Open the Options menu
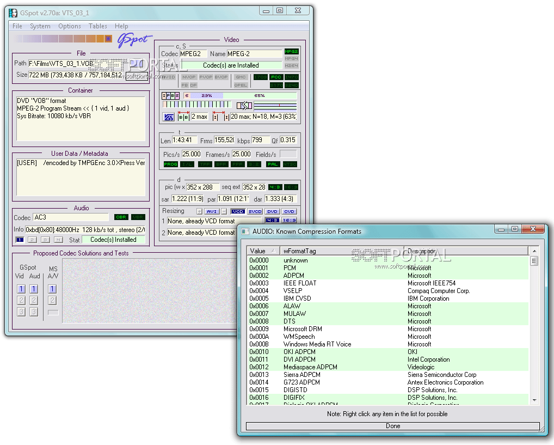554x445 pixels. (x=70, y=26)
